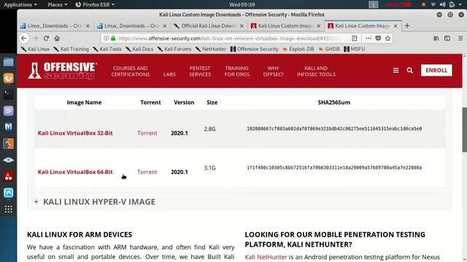Viewport: 467px width, 262px height.
Task: Open Kali Docs bookmark
Action: 139,49
